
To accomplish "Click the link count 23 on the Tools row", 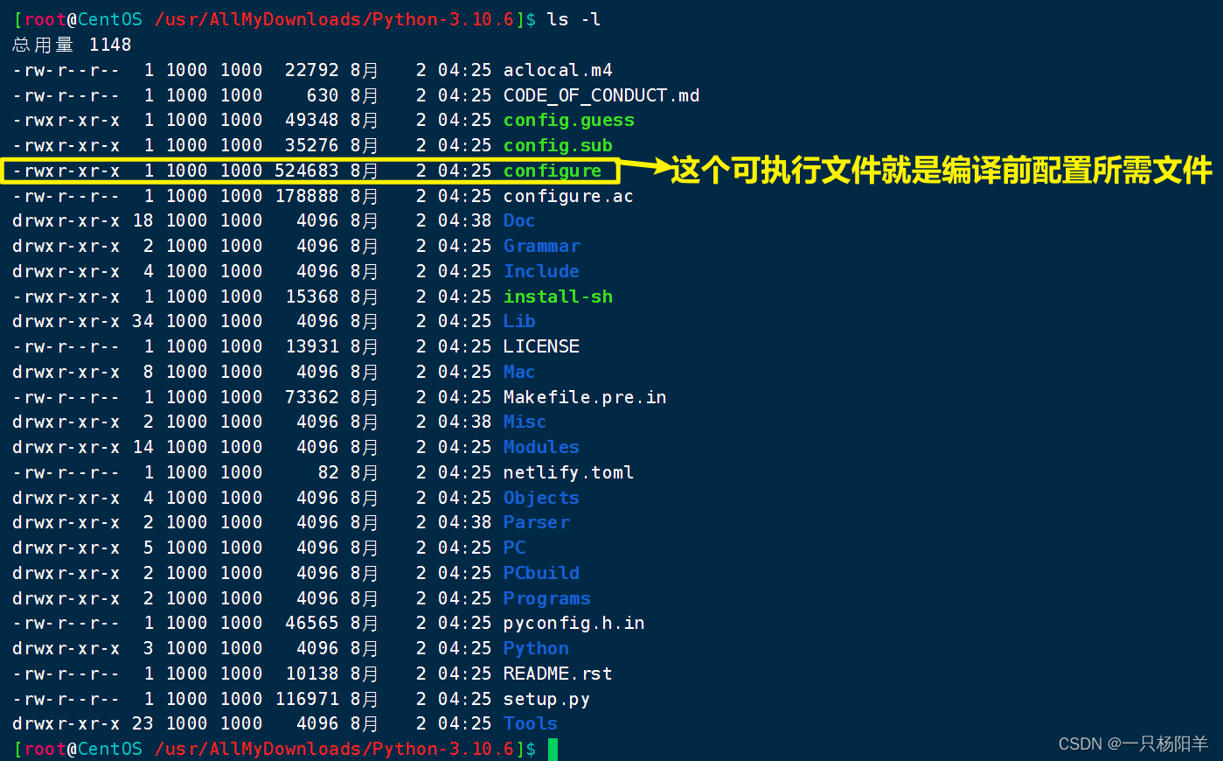I will [142, 724].
